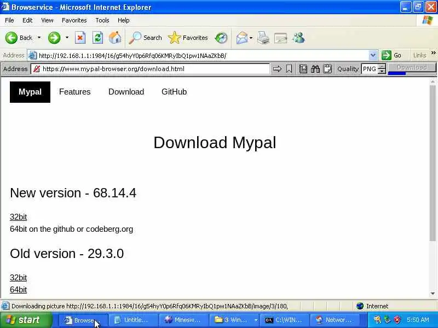
Task: Click the Mypal logo tab
Action: 30,92
